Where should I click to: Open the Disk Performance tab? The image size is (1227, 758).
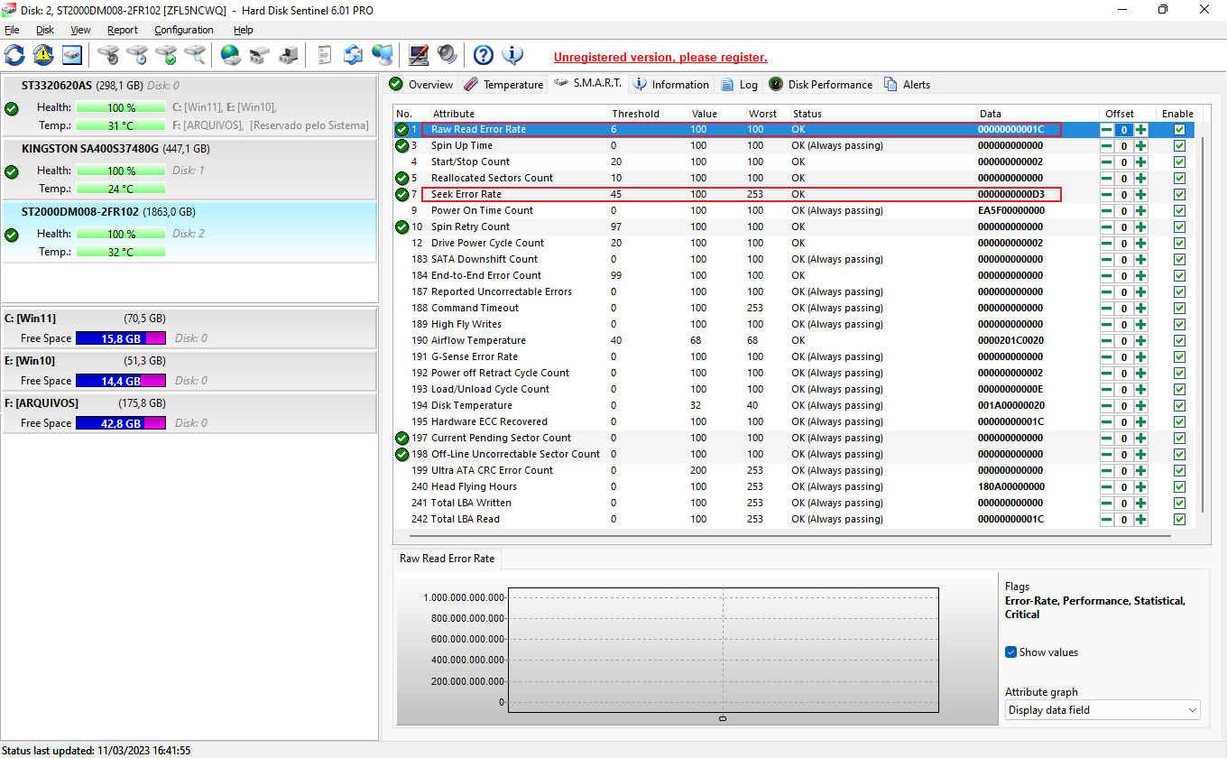(821, 84)
